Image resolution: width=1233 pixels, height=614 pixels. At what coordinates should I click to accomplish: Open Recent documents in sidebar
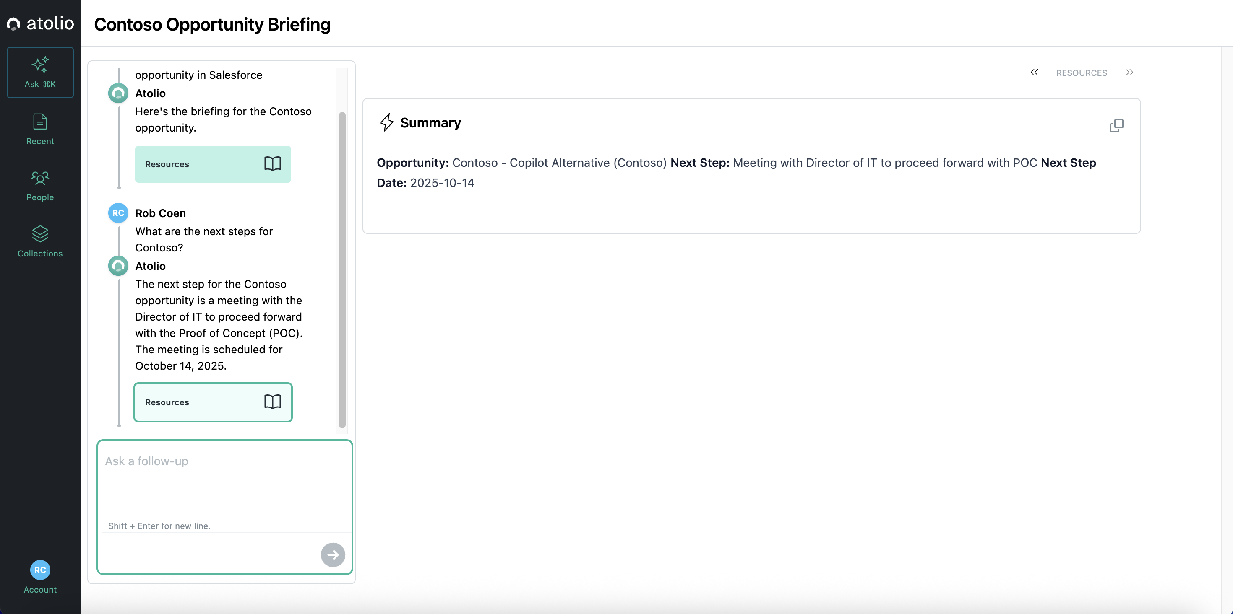click(x=40, y=129)
